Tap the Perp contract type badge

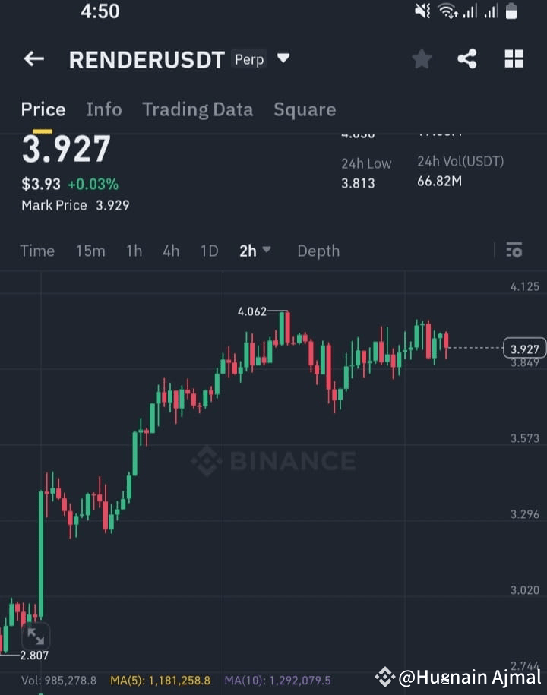coord(249,59)
